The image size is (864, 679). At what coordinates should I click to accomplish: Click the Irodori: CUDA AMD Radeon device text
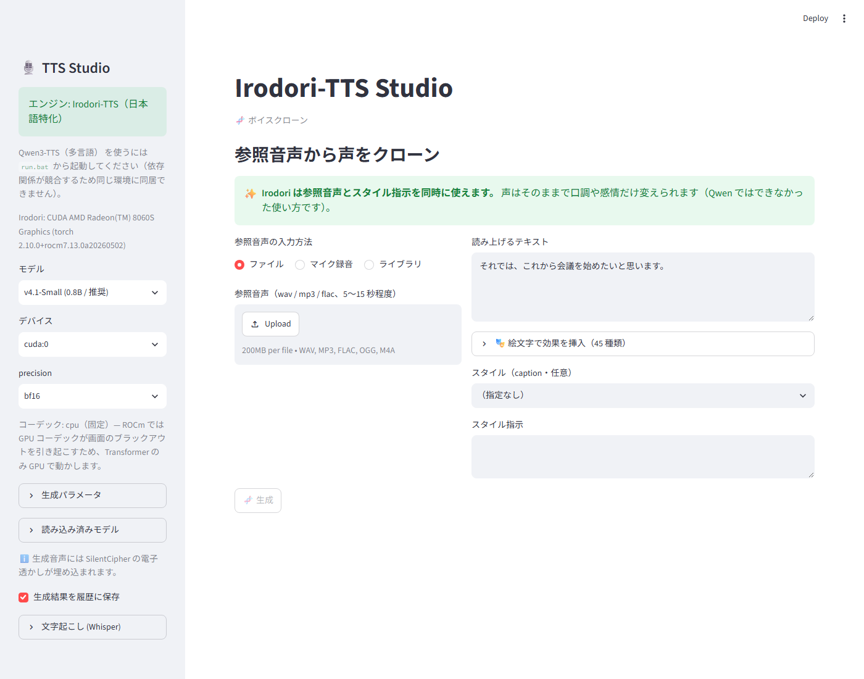86,231
